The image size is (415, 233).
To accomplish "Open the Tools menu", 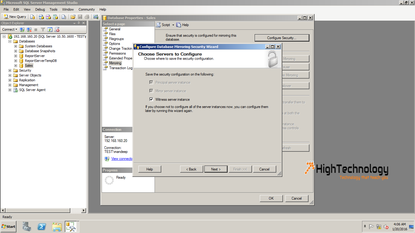I will point(54,9).
